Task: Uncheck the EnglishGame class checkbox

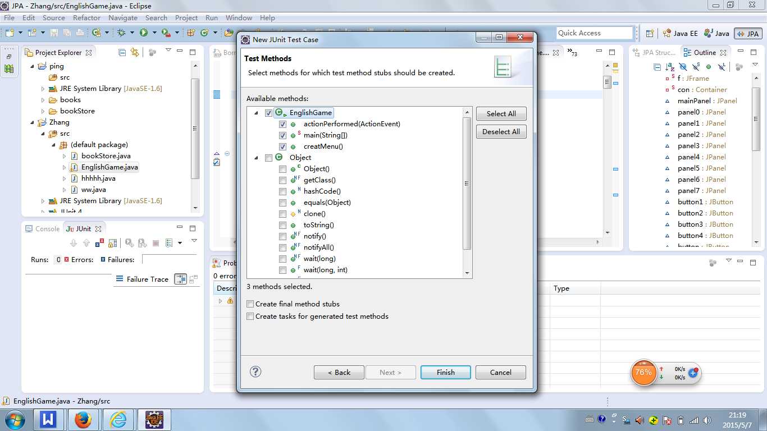Action: [x=268, y=113]
